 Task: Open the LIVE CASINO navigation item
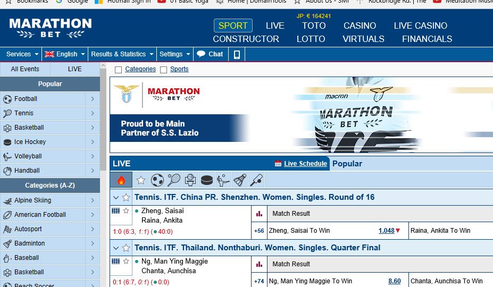pos(420,26)
